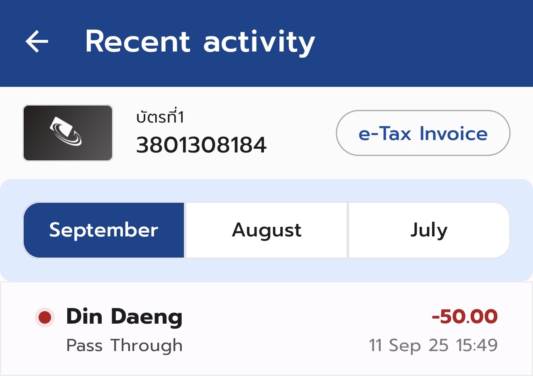
Task: Tap the -50.00 charge amount
Action: pyautogui.click(x=464, y=317)
